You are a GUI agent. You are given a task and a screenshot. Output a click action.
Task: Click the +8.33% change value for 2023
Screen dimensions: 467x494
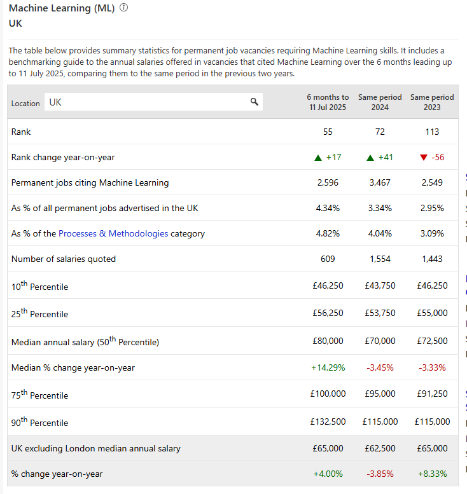tap(432, 474)
